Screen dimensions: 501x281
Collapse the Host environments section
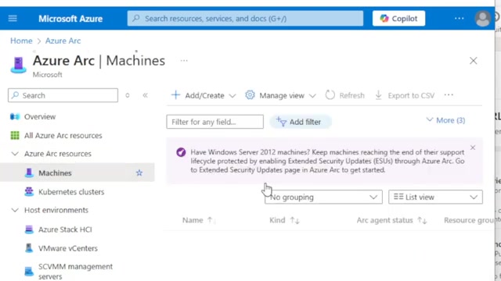[x=15, y=210]
